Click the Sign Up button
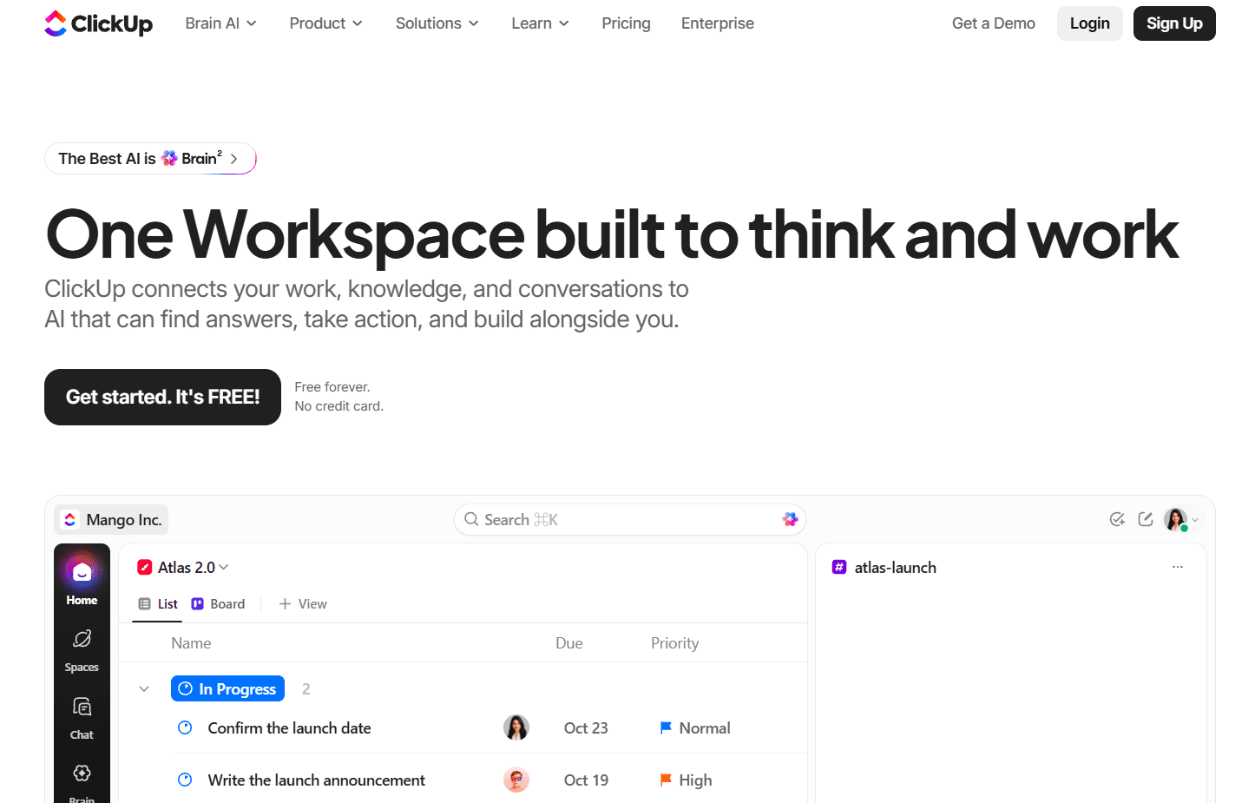Image resolution: width=1255 pixels, height=803 pixels. point(1174,23)
